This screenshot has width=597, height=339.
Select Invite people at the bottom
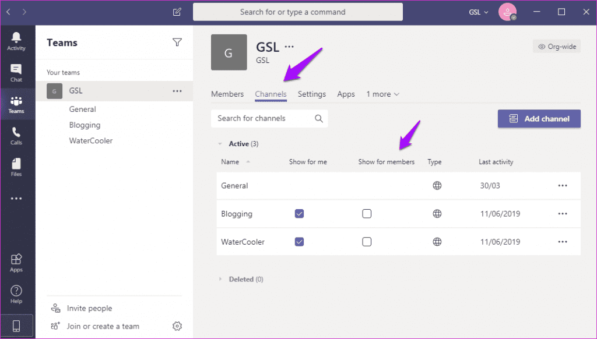(x=89, y=308)
